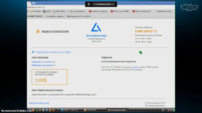Viewport: 202px width, 113px height.
Task: Click the address bar URL
Action: click(36, 7)
